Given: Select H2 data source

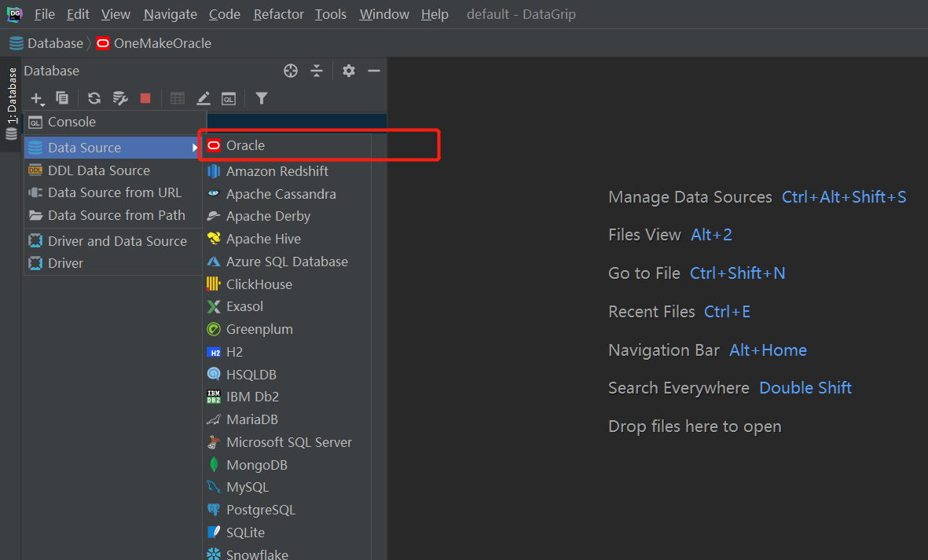Looking at the screenshot, I should [x=287, y=352].
